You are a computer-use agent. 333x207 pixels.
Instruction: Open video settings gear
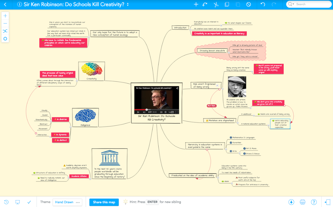tap(165, 112)
